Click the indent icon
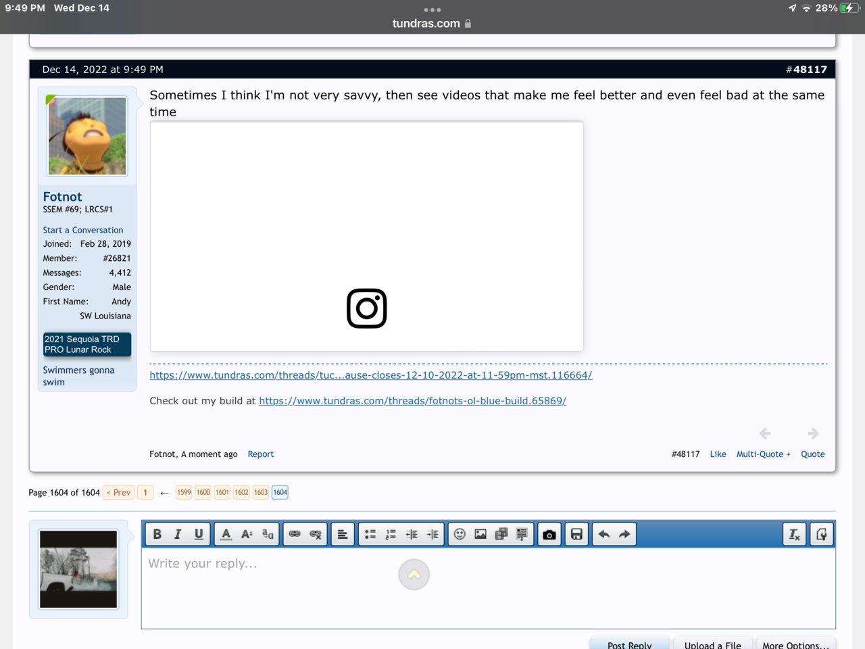Viewport: 865px width, 649px height. pyautogui.click(x=433, y=534)
